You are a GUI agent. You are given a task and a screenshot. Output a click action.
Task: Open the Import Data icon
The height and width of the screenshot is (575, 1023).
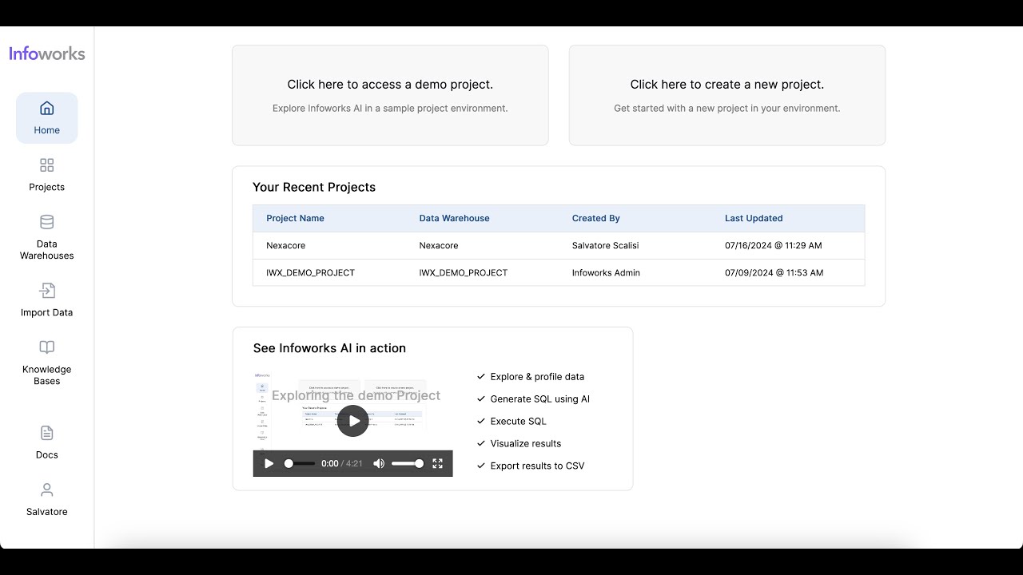point(47,291)
